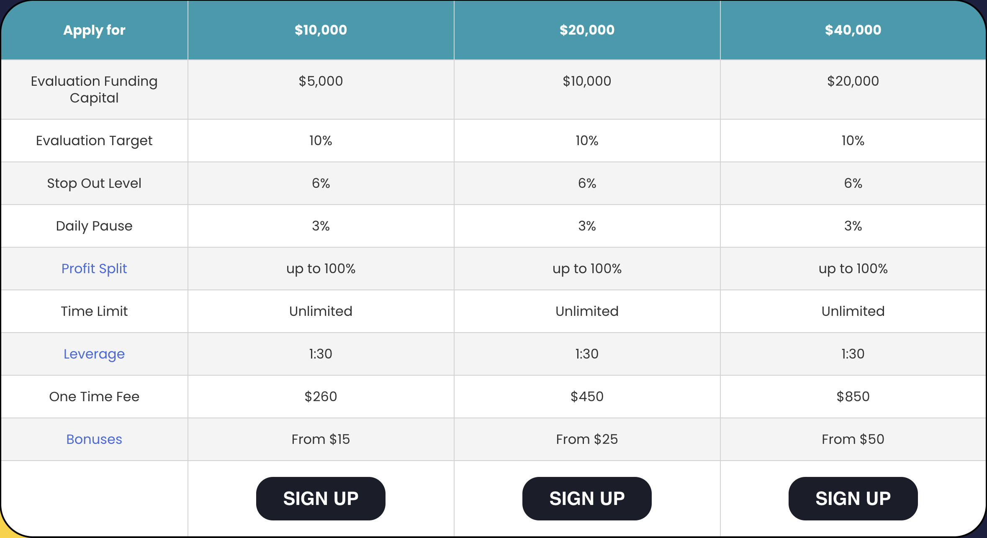
Task: Open the Bonuses link
Action: (x=94, y=439)
